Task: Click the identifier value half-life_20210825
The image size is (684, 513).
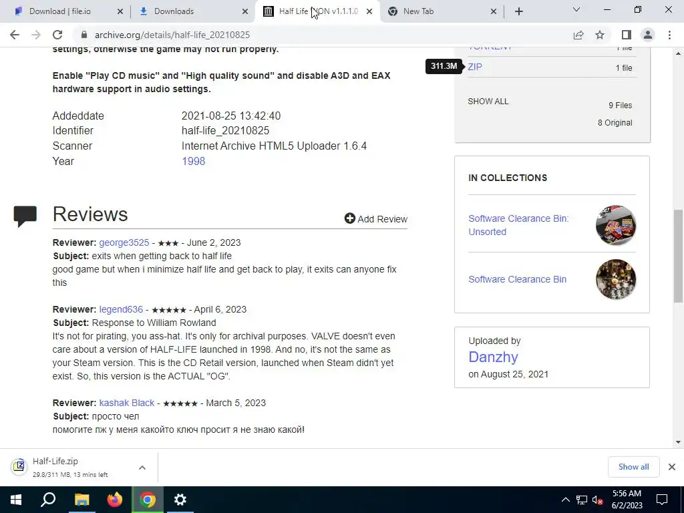Action: pos(225,130)
